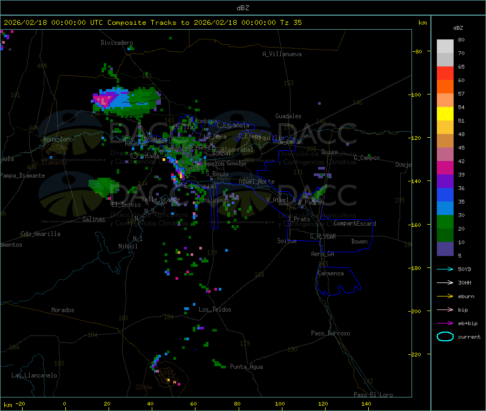Select the red 60-65 dBZ swatch
The height and width of the screenshot is (411, 486).
point(445,73)
